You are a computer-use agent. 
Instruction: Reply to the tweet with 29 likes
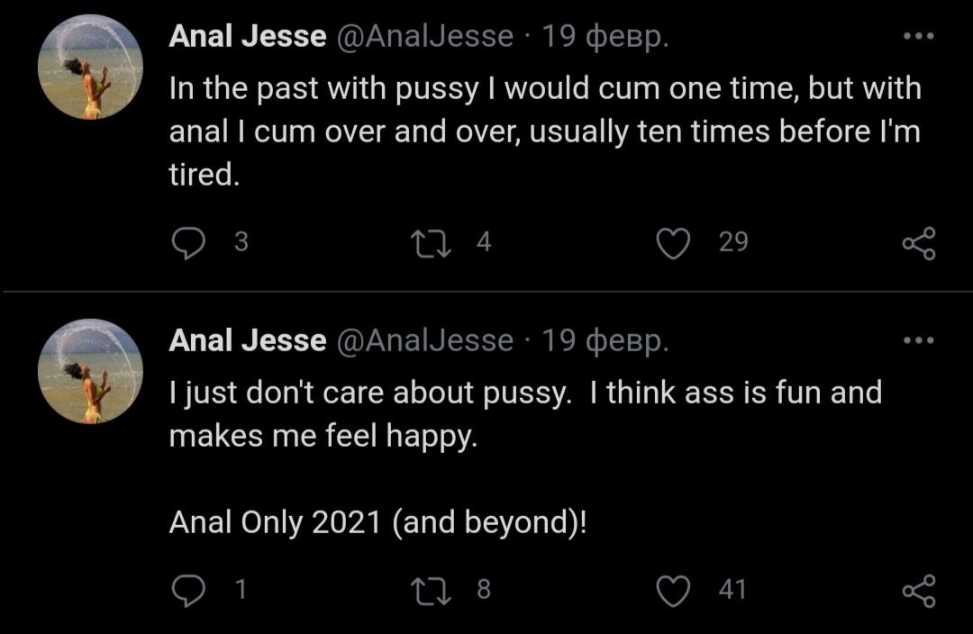(x=188, y=243)
